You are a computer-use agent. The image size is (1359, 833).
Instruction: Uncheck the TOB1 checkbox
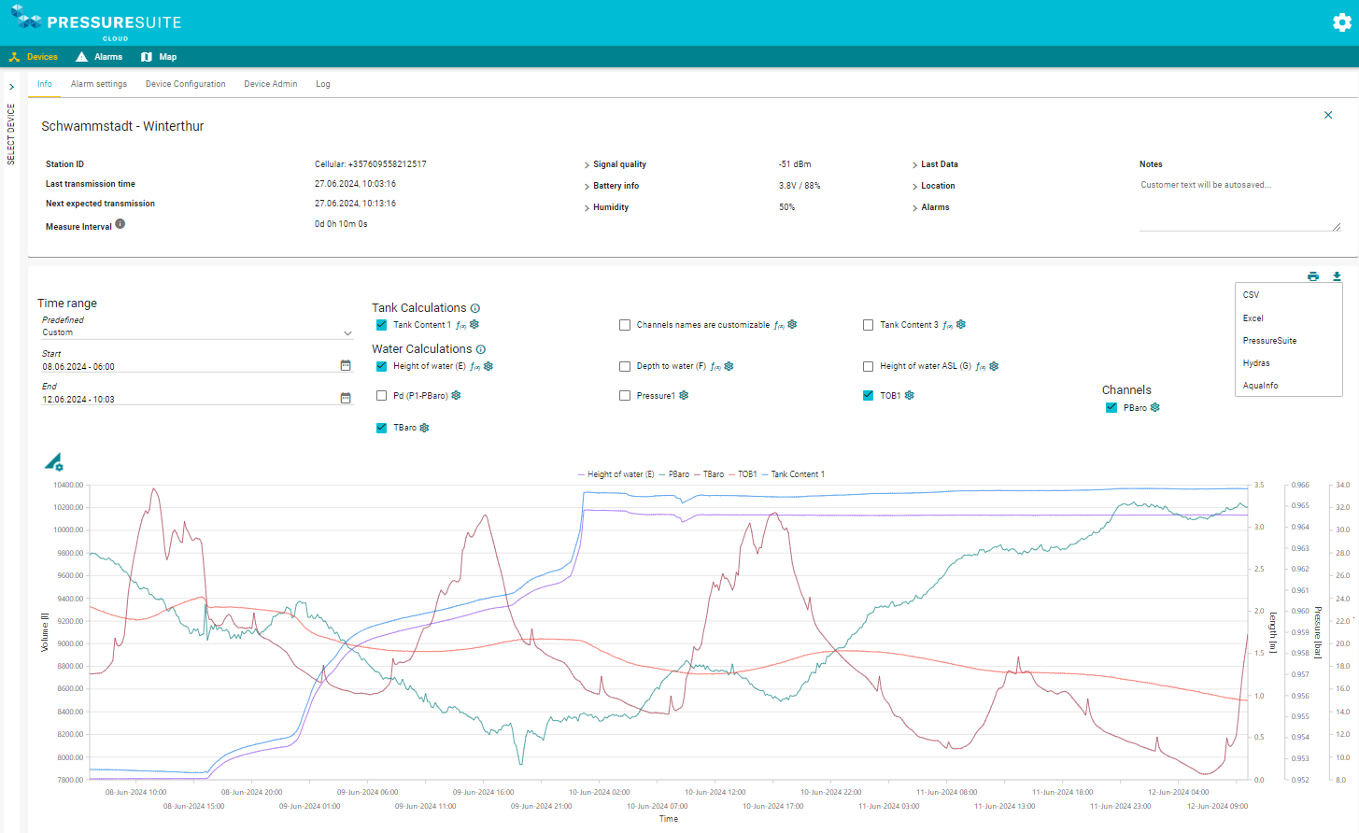click(x=868, y=395)
